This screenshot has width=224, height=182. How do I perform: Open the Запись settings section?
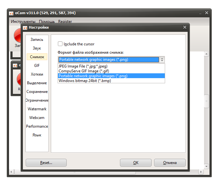click(37, 40)
